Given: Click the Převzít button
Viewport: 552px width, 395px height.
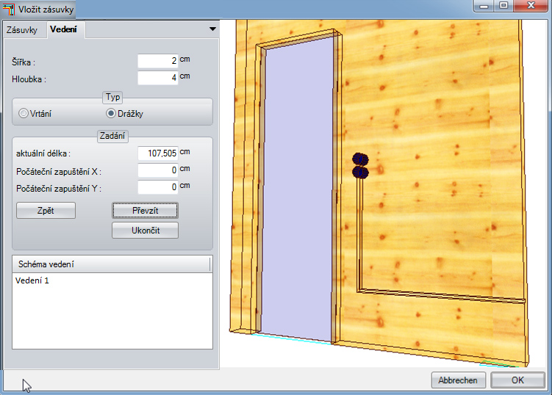Looking at the screenshot, I should (145, 210).
